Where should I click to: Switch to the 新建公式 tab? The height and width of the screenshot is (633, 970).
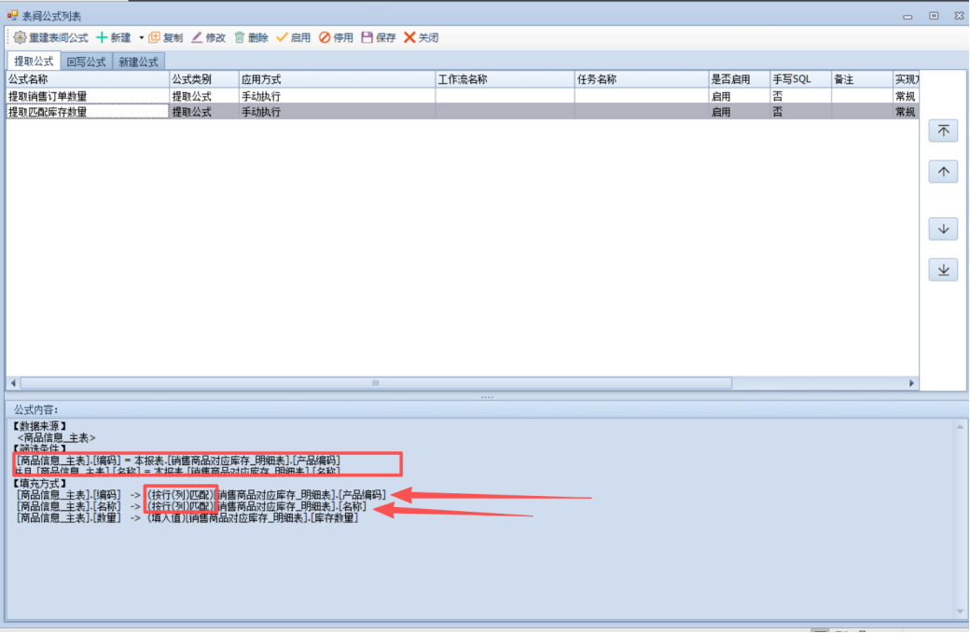[137, 62]
